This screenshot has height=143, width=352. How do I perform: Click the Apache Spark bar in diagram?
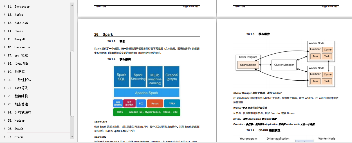click(x=146, y=93)
